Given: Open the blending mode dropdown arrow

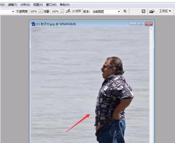Looking at the screenshot, I should pyautogui.click(x=13, y=12).
